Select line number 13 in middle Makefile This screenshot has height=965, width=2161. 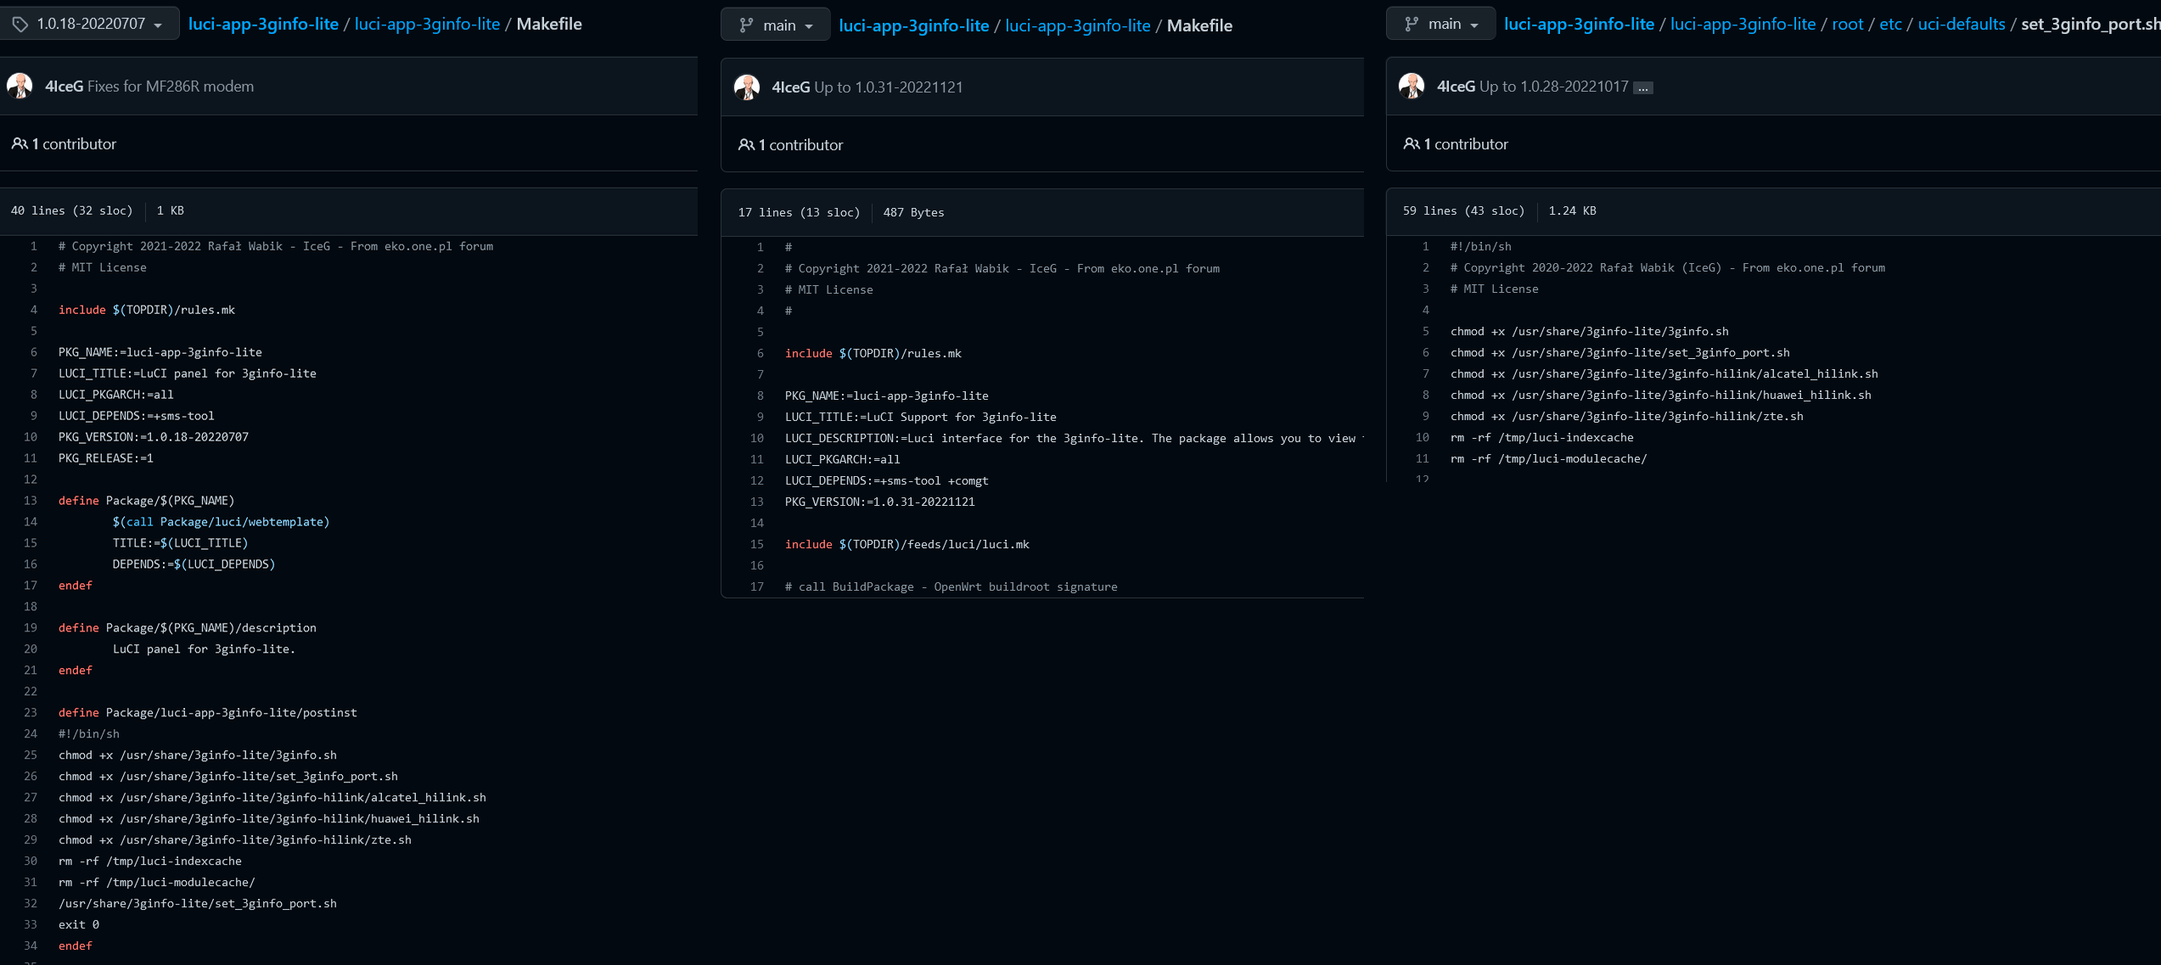pos(757,502)
